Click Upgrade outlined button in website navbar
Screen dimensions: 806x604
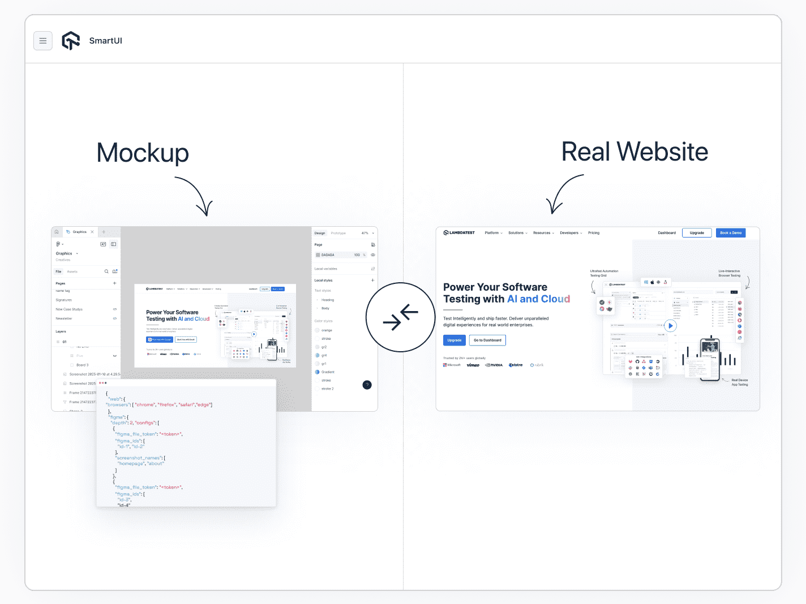pos(697,233)
